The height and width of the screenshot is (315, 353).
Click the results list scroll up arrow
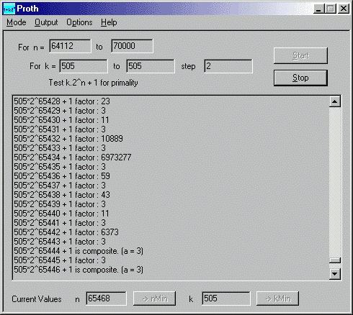tap(335, 101)
